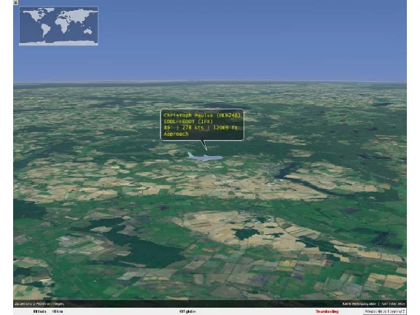Select Australia on the world minimap
The height and width of the screenshot is (315, 420).
tap(87, 31)
